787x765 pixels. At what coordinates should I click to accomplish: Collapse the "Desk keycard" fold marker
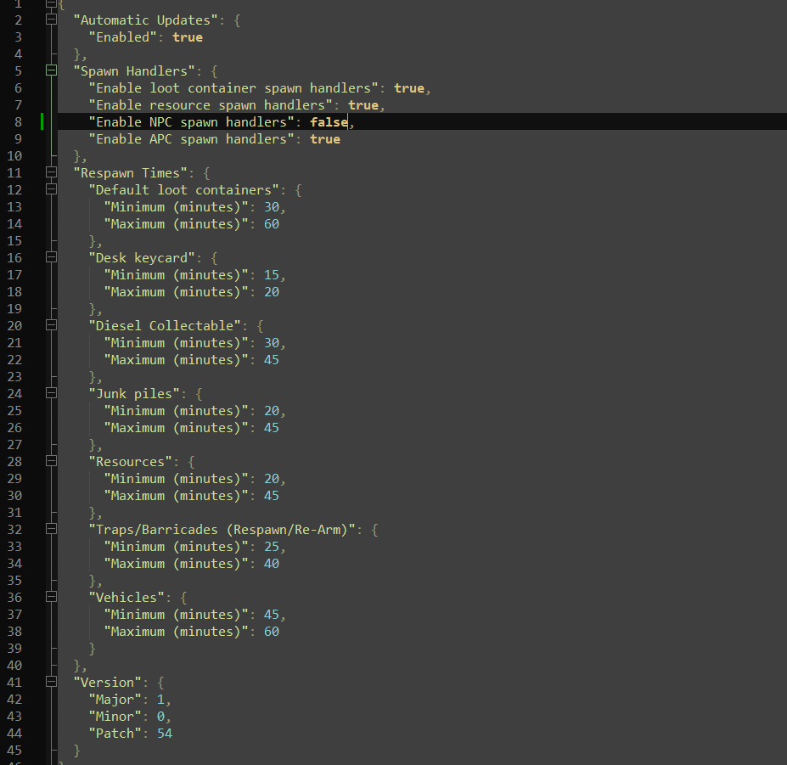click(x=51, y=257)
